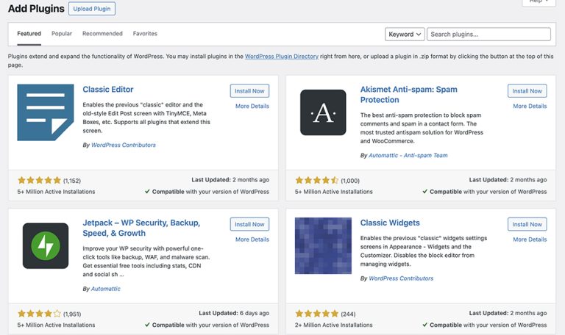
Task: Open Automattic - Anti-spam Team author link
Action: coord(408,156)
